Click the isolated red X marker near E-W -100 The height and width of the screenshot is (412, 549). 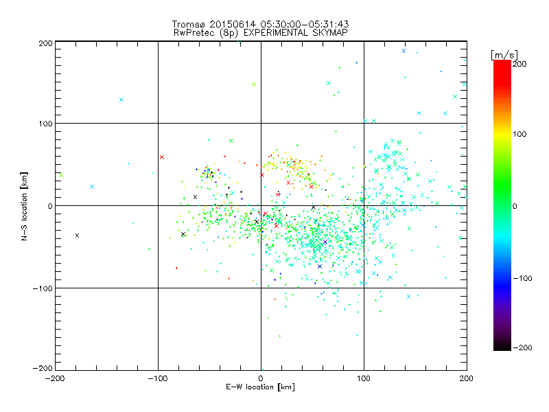(x=162, y=157)
